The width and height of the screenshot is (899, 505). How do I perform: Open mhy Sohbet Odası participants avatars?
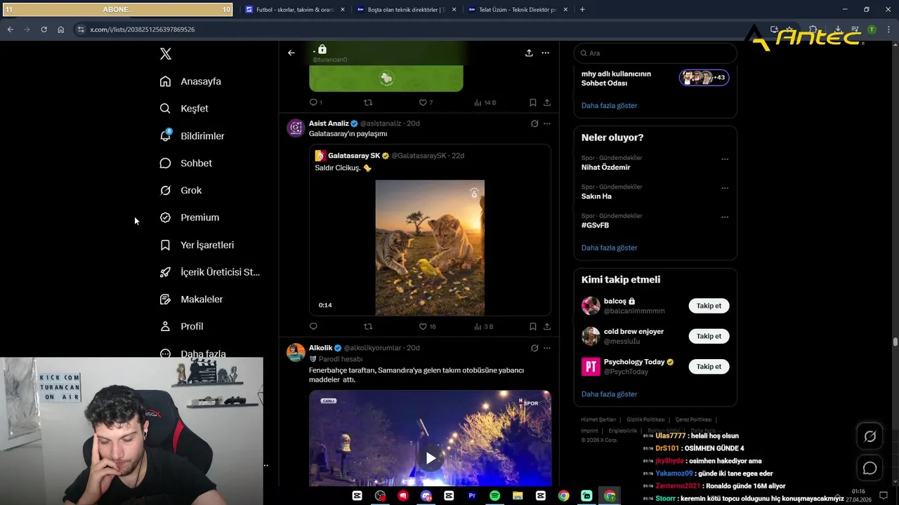pos(704,77)
